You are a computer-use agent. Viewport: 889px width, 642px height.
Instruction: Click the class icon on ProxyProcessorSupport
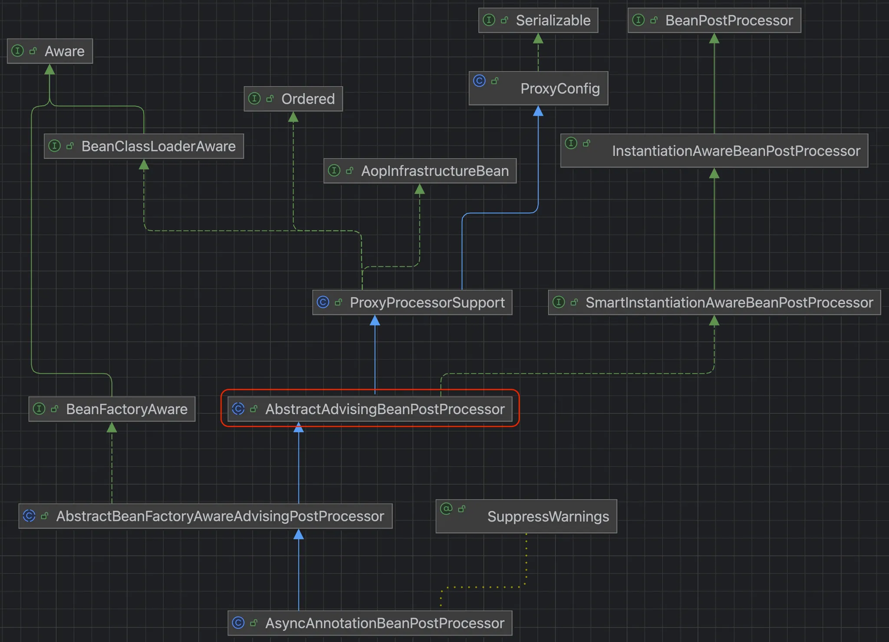click(323, 302)
